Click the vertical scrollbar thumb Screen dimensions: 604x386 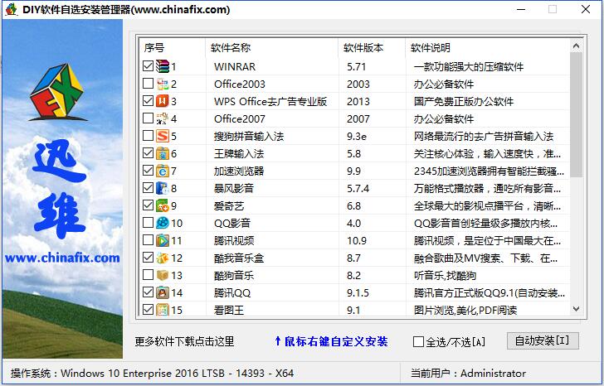click(577, 114)
